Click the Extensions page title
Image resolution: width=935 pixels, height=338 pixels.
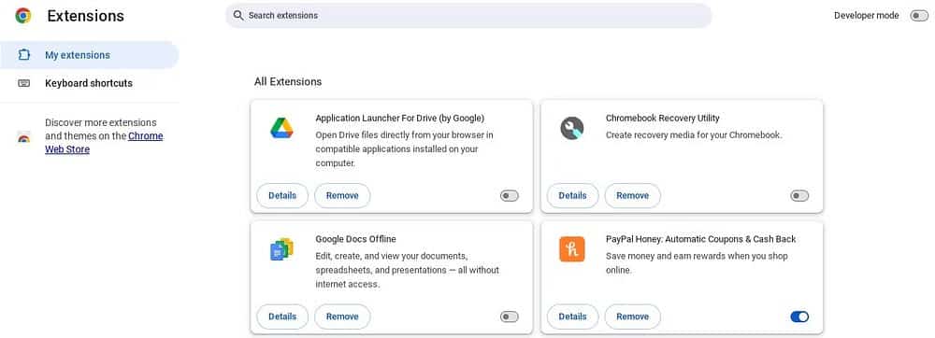click(86, 16)
